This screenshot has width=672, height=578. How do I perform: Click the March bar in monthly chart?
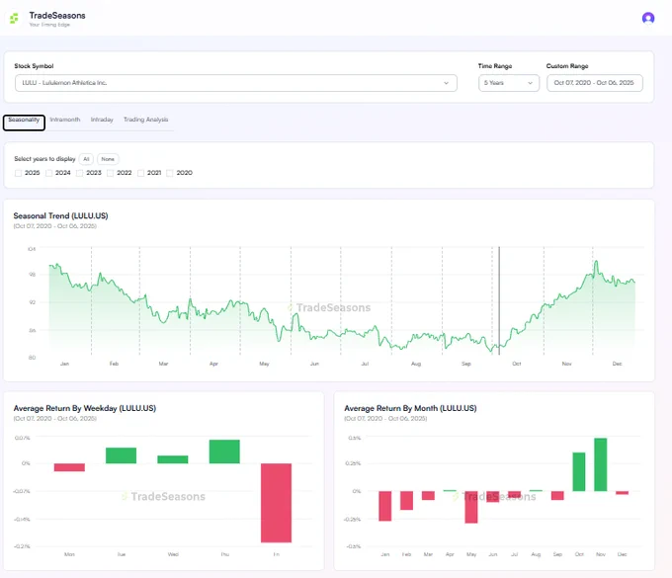pyautogui.click(x=428, y=495)
